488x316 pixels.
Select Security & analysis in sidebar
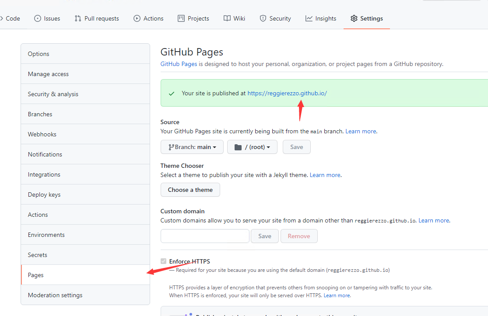(85, 94)
